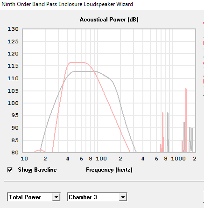Toggle the Show Baseline checkbox
The height and width of the screenshot is (208, 204).
[10, 170]
